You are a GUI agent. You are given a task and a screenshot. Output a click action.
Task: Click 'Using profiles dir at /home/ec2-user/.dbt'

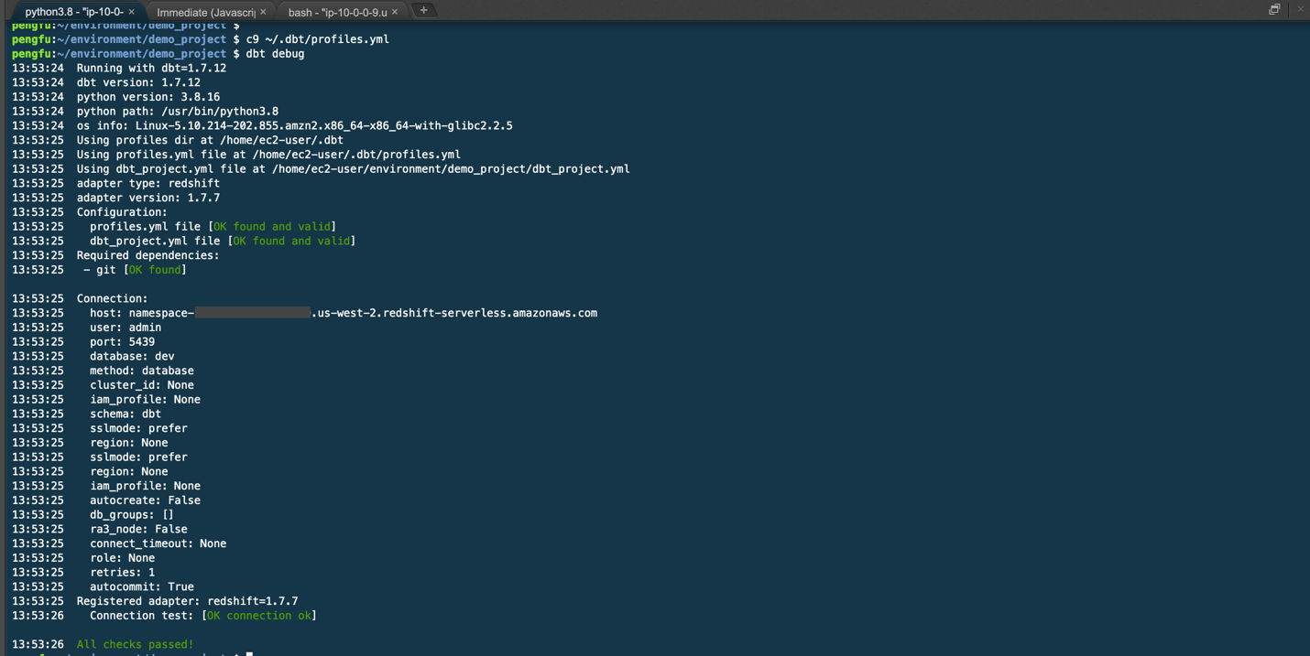(210, 141)
